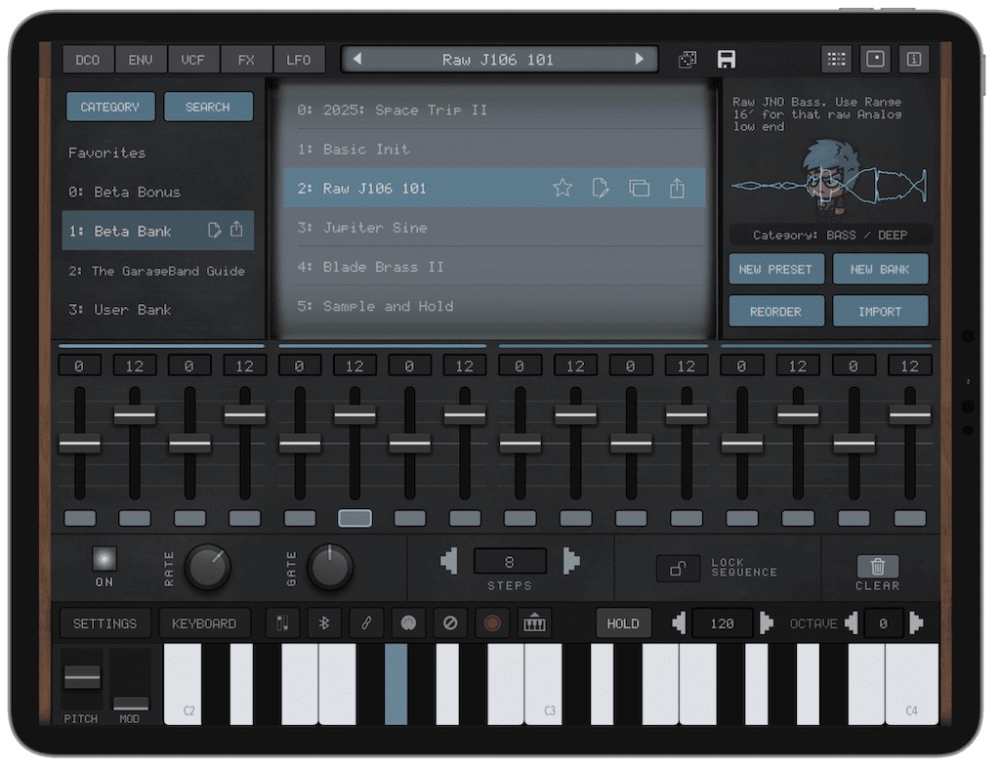Decrease STEPS with left arrow
This screenshot has width=1000, height=772.
click(449, 562)
